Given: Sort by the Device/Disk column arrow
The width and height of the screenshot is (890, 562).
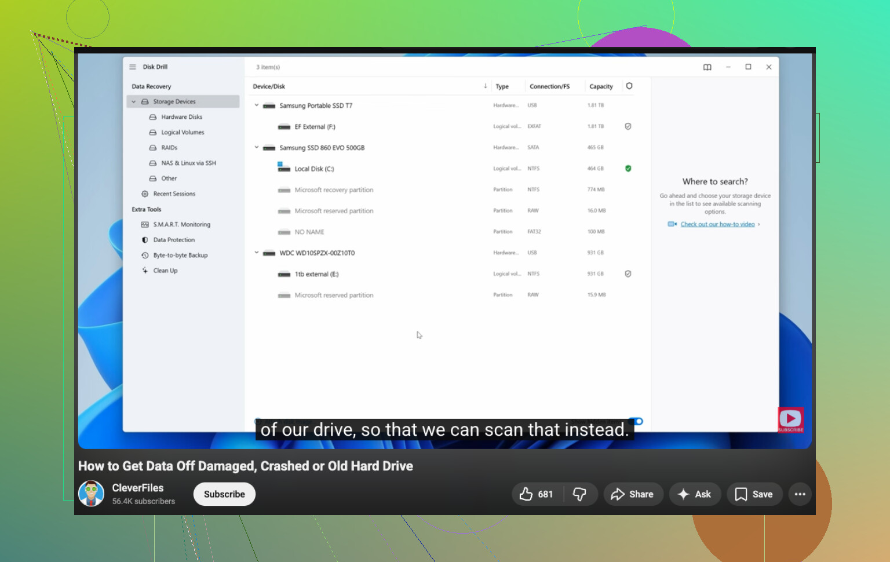Looking at the screenshot, I should (x=485, y=86).
